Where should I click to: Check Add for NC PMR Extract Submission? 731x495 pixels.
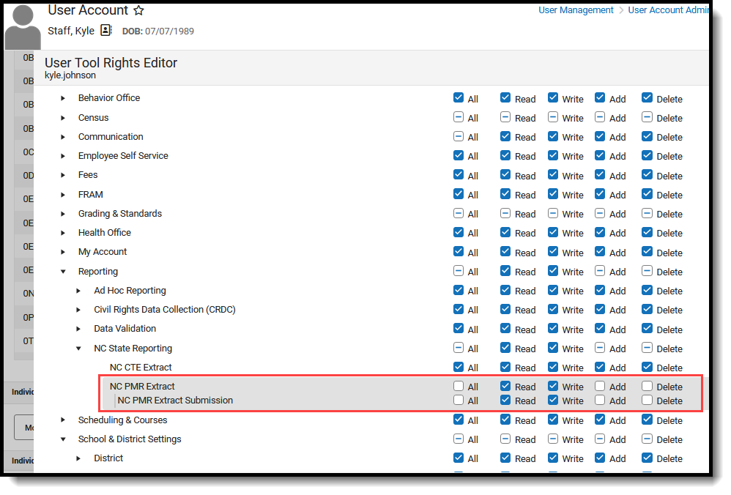pyautogui.click(x=600, y=400)
